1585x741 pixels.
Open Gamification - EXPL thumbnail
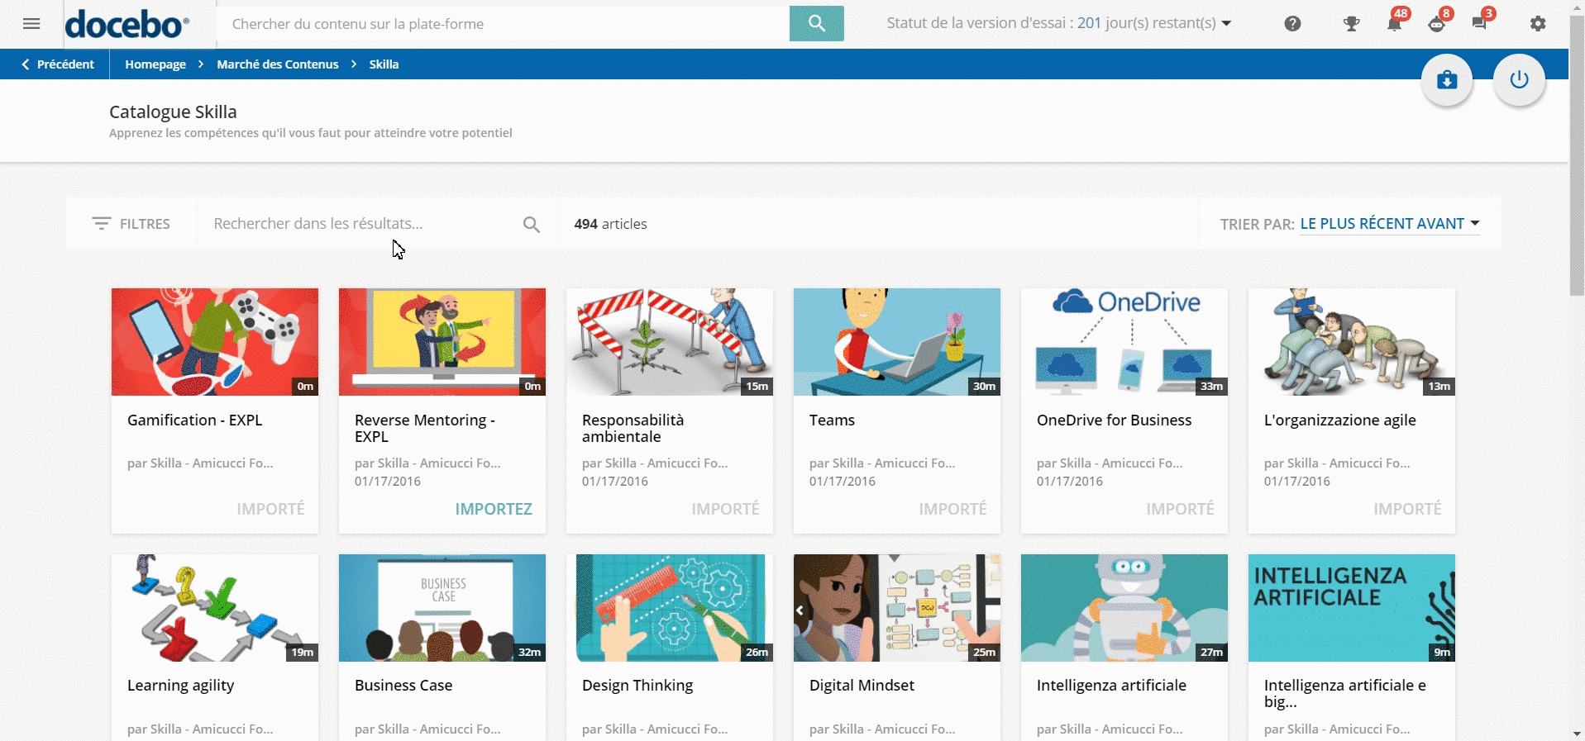pyautogui.click(x=215, y=342)
